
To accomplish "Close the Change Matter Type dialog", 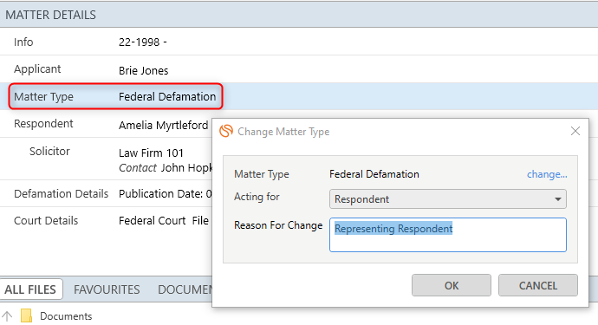I will (575, 131).
